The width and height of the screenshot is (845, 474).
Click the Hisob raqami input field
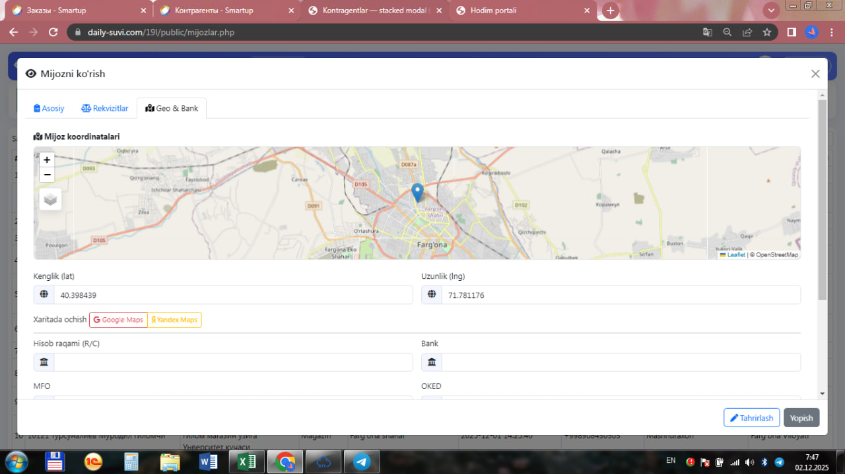(x=233, y=362)
